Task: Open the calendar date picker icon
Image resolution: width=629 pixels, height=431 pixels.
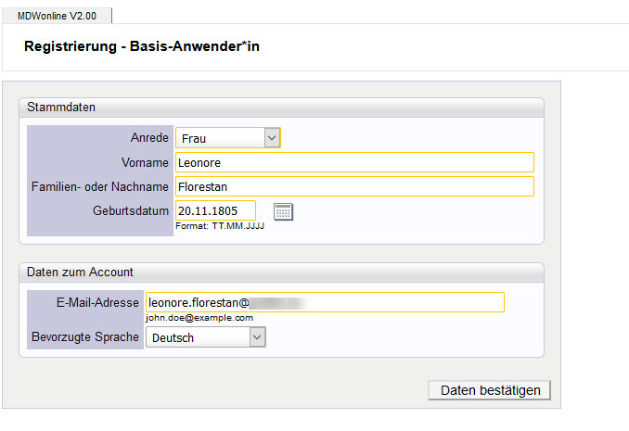Action: tap(283, 211)
